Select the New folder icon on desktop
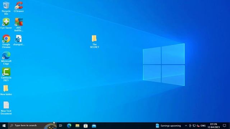The height and width of the screenshot is (129, 230). click(6, 90)
